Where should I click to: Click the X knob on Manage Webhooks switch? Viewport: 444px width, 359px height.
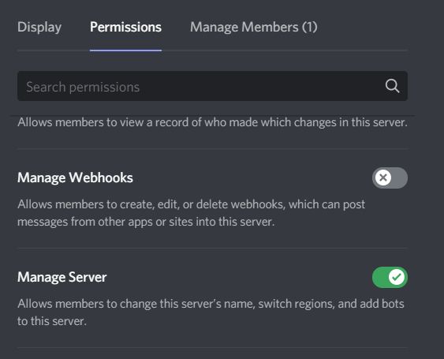(383, 178)
